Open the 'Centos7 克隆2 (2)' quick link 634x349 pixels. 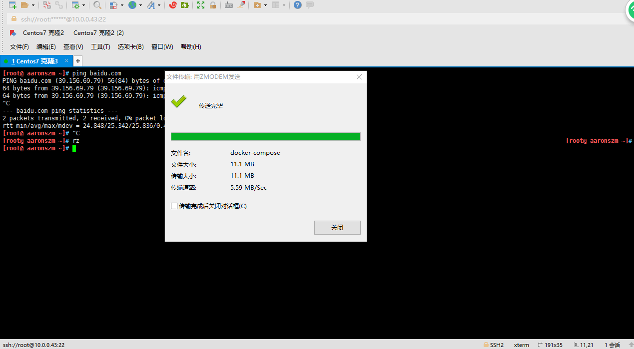(98, 33)
